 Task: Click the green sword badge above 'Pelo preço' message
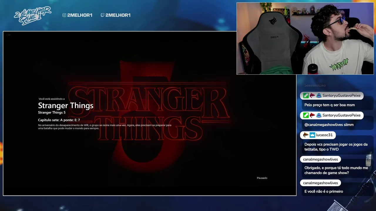click(x=306, y=96)
